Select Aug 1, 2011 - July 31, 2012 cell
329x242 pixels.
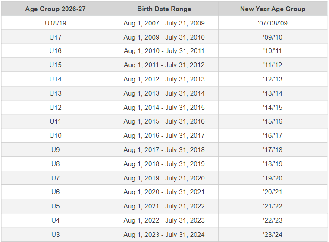click(164, 65)
